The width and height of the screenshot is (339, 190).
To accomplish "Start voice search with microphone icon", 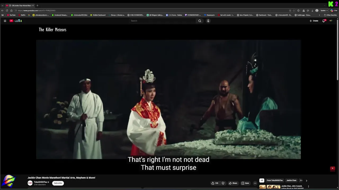I will (208, 21).
